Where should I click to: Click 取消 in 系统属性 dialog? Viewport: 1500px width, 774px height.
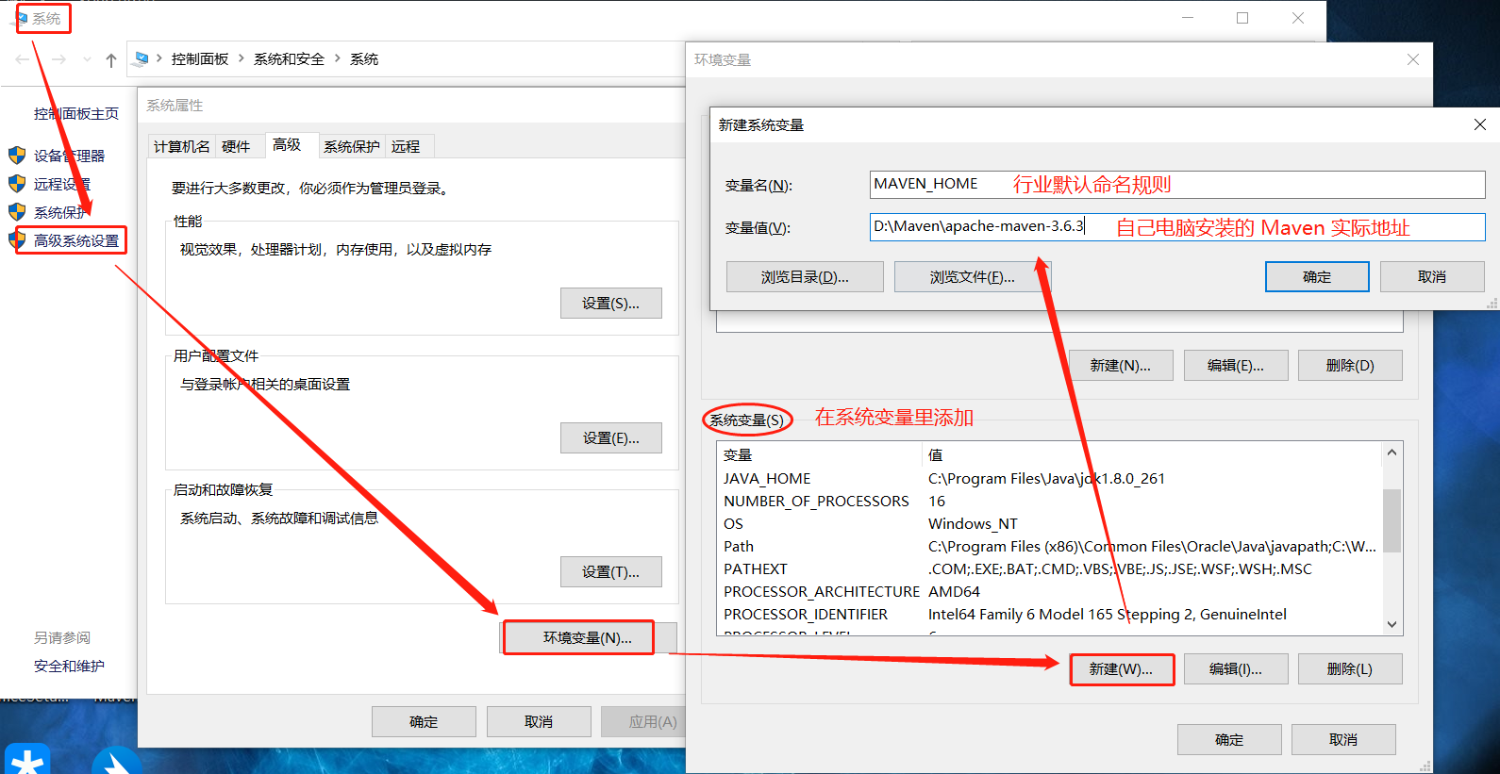click(x=539, y=721)
